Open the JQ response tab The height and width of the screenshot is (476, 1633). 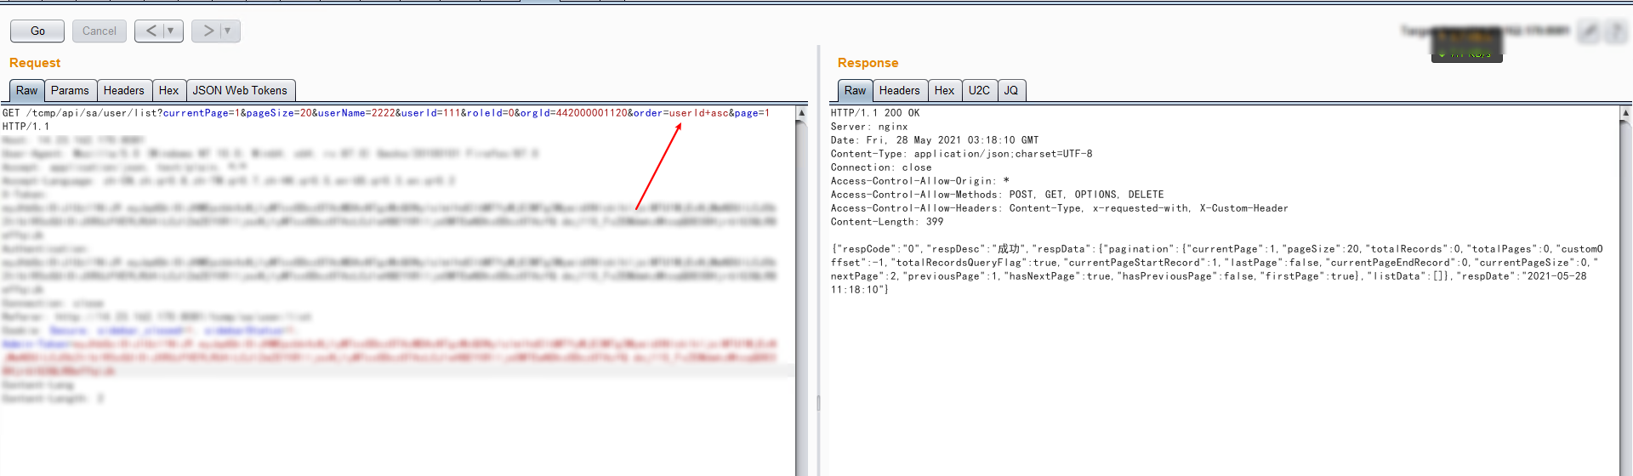[x=1011, y=91]
